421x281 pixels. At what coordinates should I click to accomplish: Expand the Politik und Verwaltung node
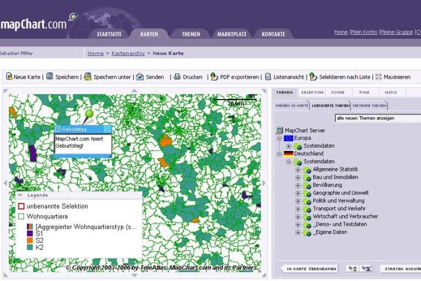pyautogui.click(x=298, y=201)
